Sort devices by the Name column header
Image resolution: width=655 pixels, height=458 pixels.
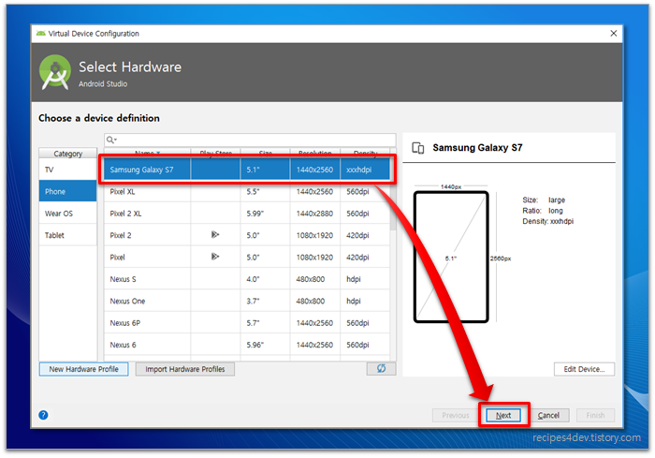tap(147, 153)
